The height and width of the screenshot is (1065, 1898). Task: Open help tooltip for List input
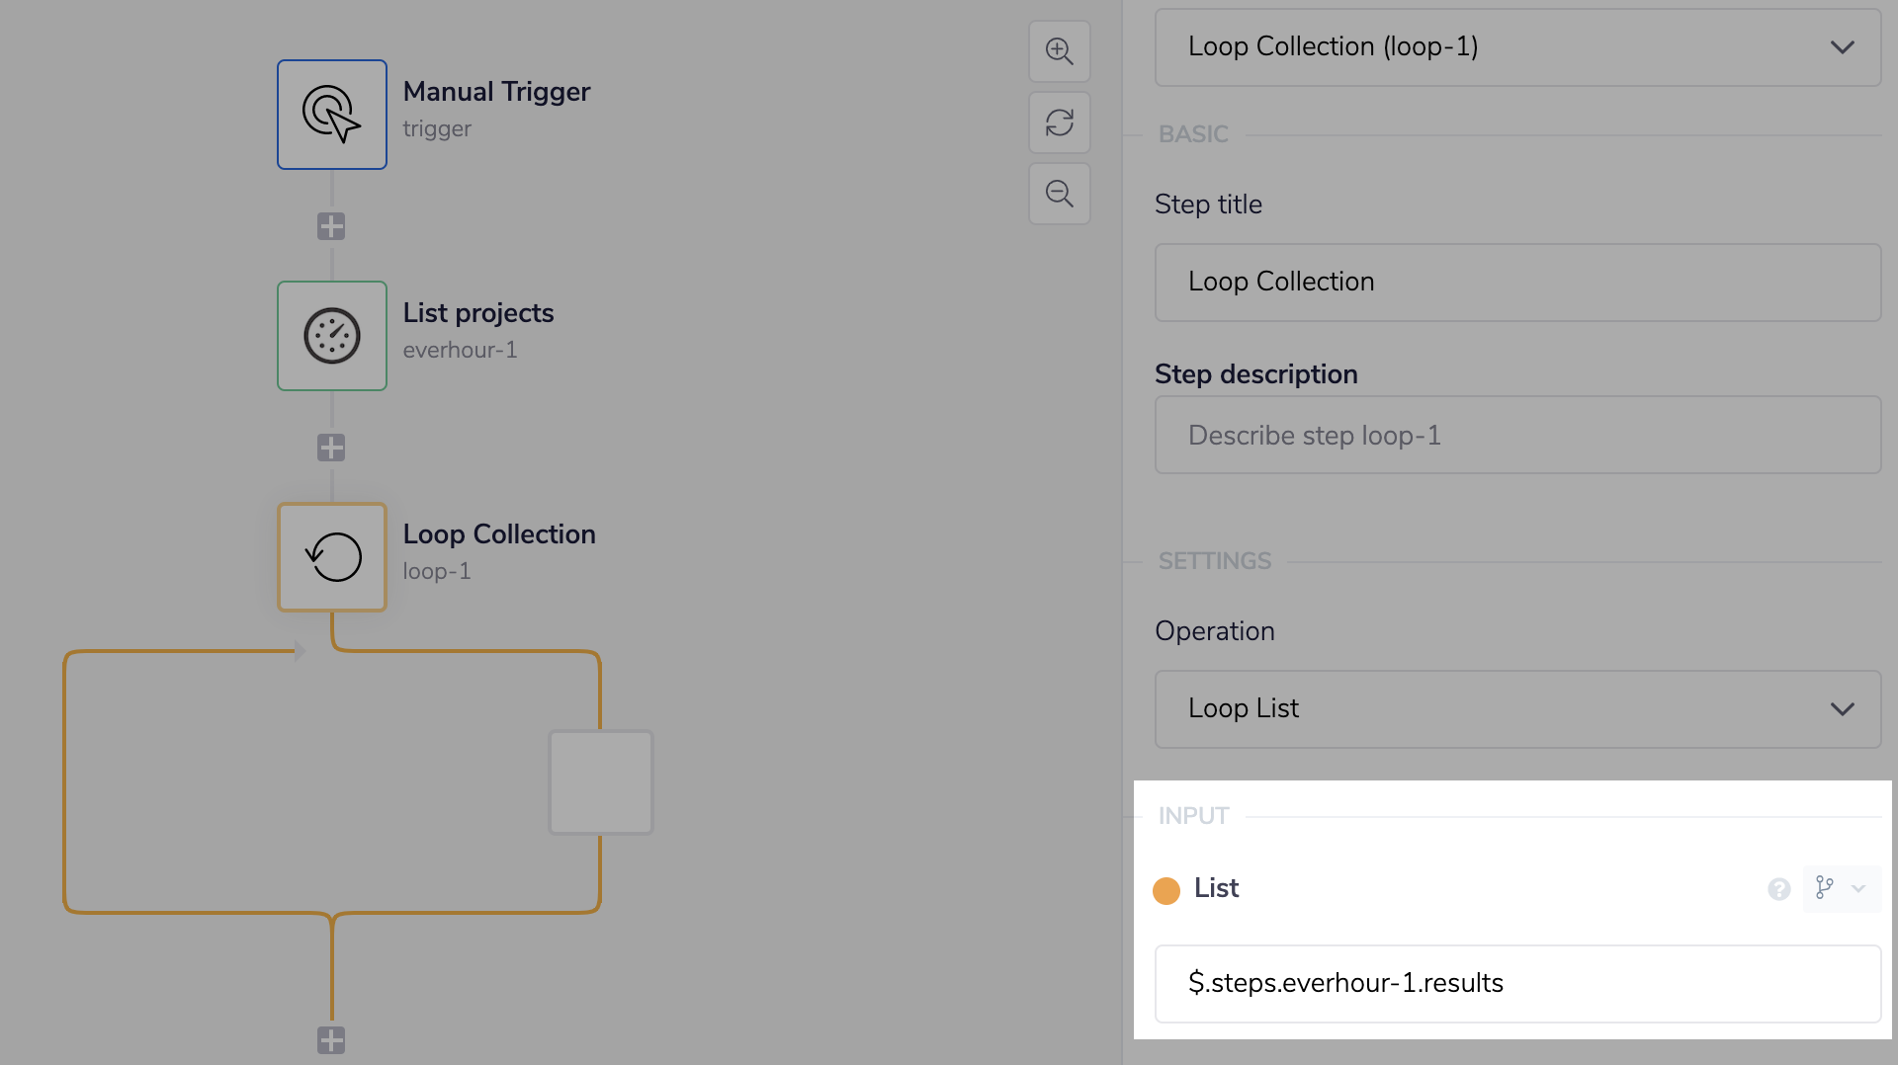pos(1778,889)
